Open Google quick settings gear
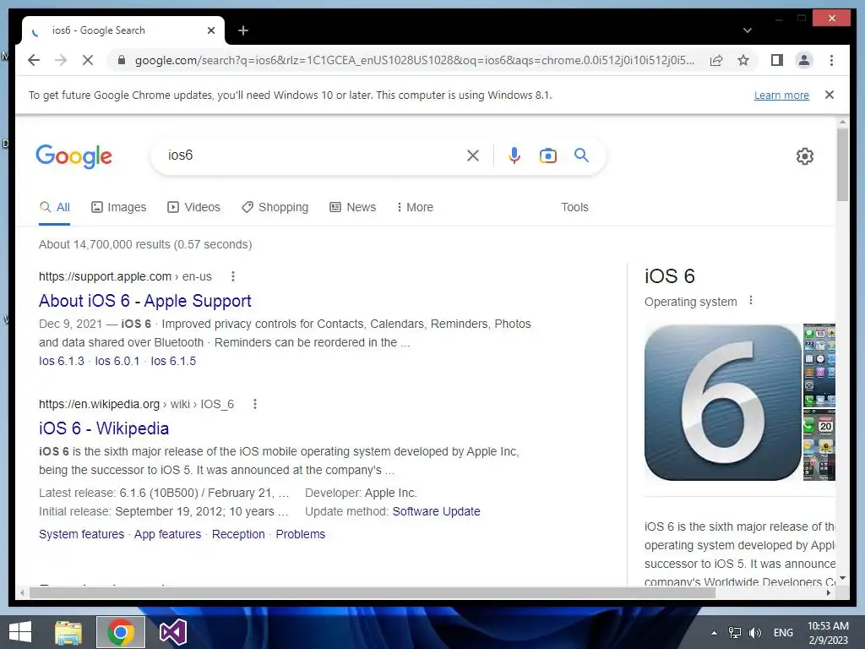865x649 pixels. [x=805, y=156]
